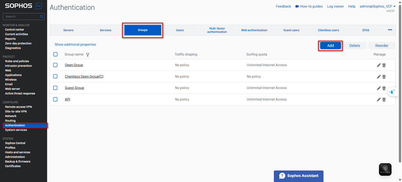Viewport: 402px width, 182px height.
Task: Edit the Open Group pencil icon
Action: pos(378,65)
